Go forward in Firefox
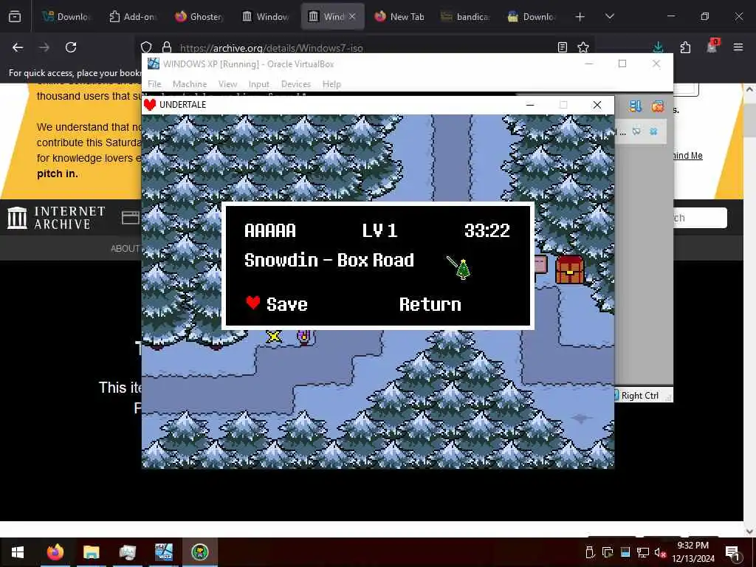This screenshot has width=756, height=567. 44,47
